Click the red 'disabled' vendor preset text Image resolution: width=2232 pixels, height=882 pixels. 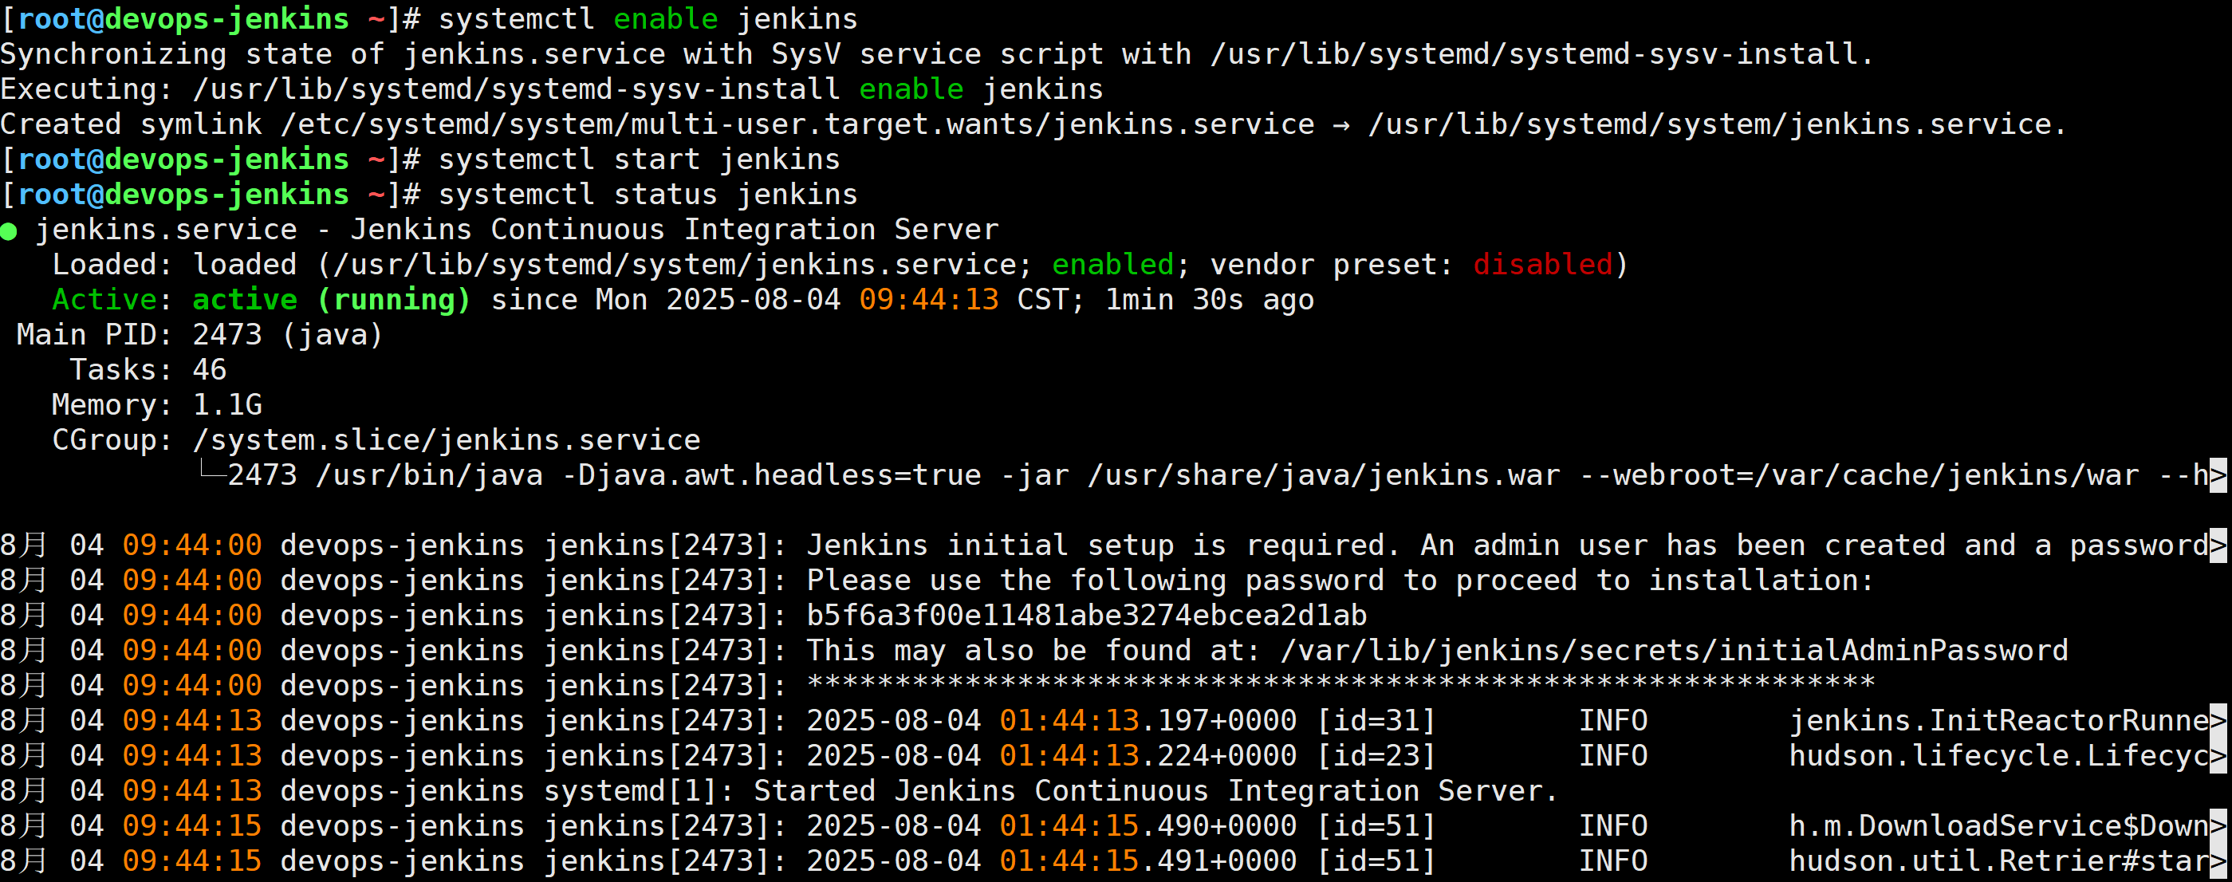(1542, 265)
